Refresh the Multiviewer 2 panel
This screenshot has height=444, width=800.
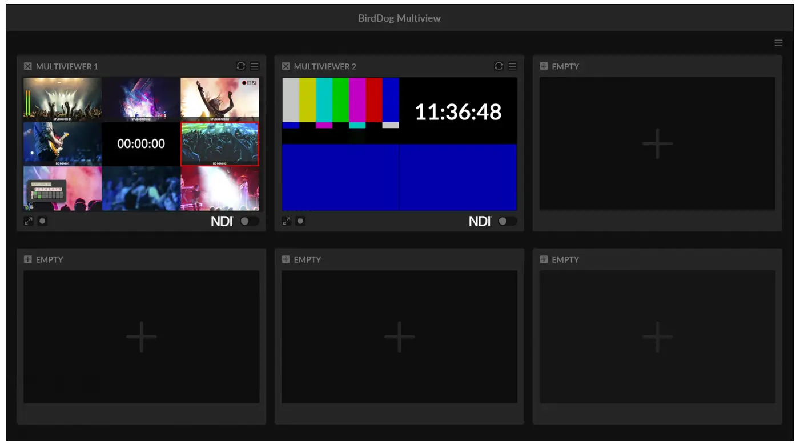coord(499,66)
